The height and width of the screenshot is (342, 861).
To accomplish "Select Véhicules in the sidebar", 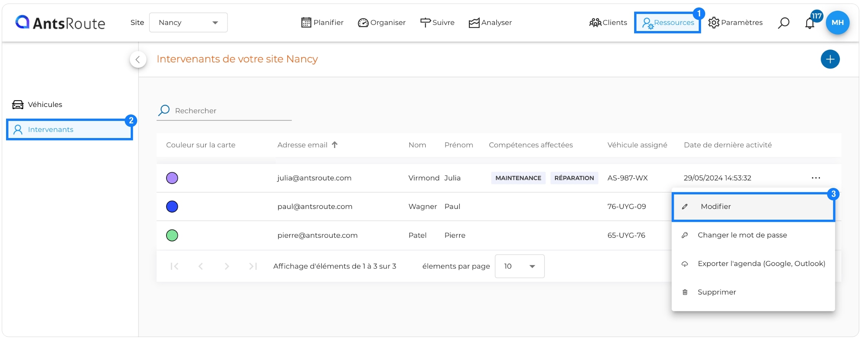I will pyautogui.click(x=37, y=104).
